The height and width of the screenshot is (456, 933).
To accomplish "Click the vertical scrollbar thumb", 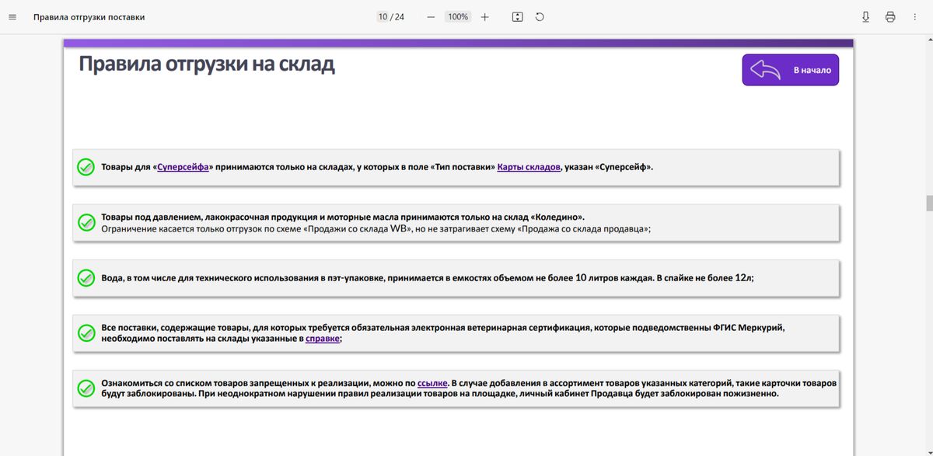I will coord(928,204).
